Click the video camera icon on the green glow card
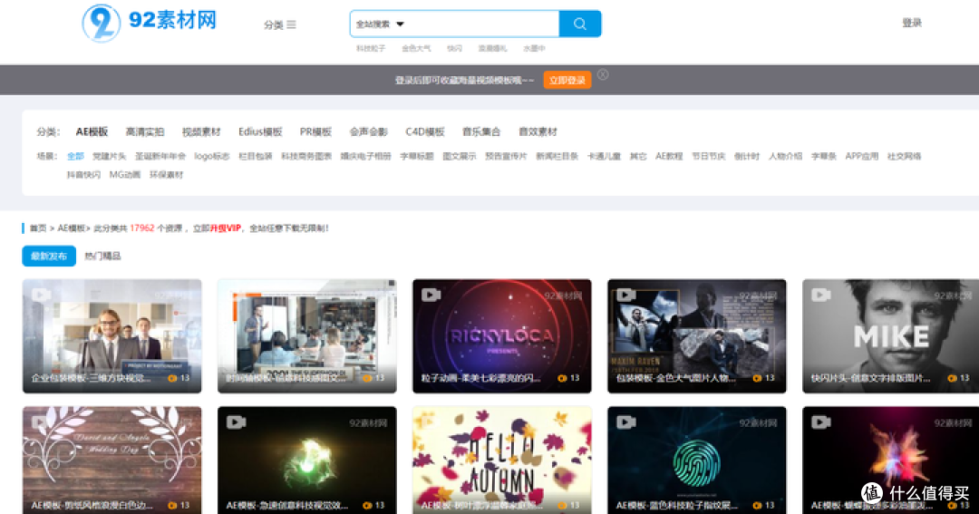 pyautogui.click(x=236, y=422)
